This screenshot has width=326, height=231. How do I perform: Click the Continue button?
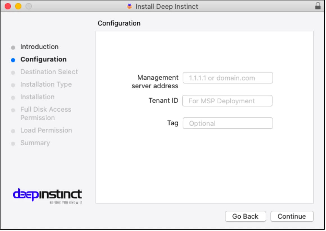[293, 217]
